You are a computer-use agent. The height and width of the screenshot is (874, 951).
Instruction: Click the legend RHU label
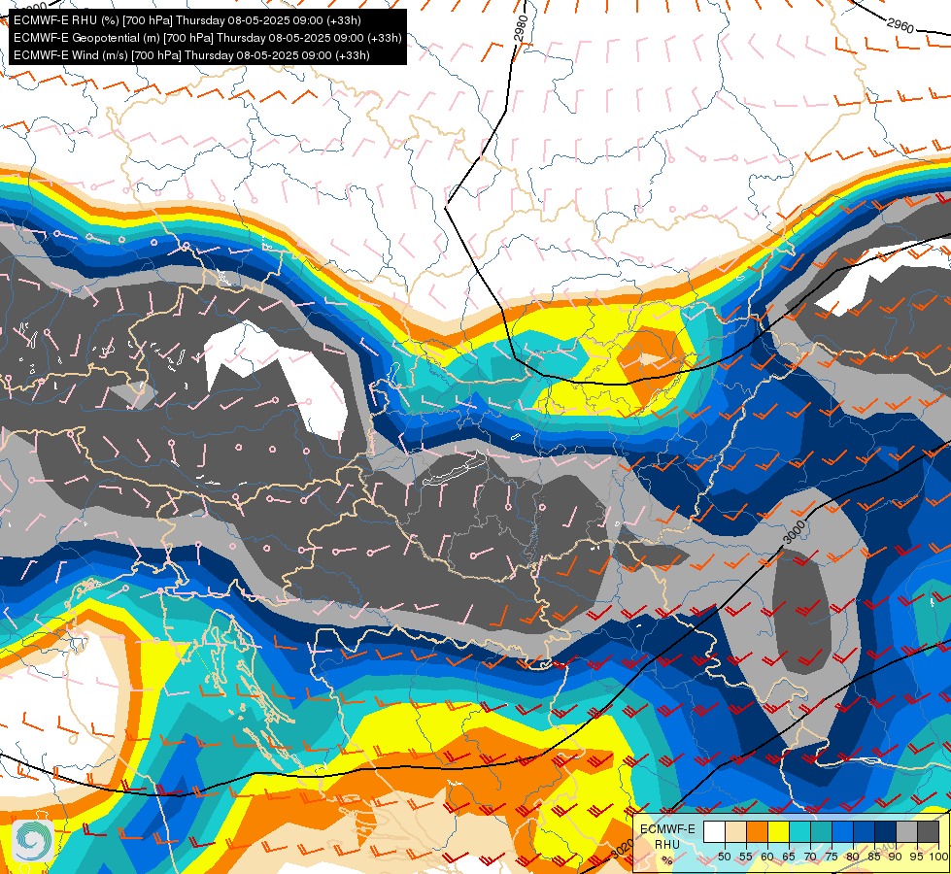pyautogui.click(x=667, y=845)
